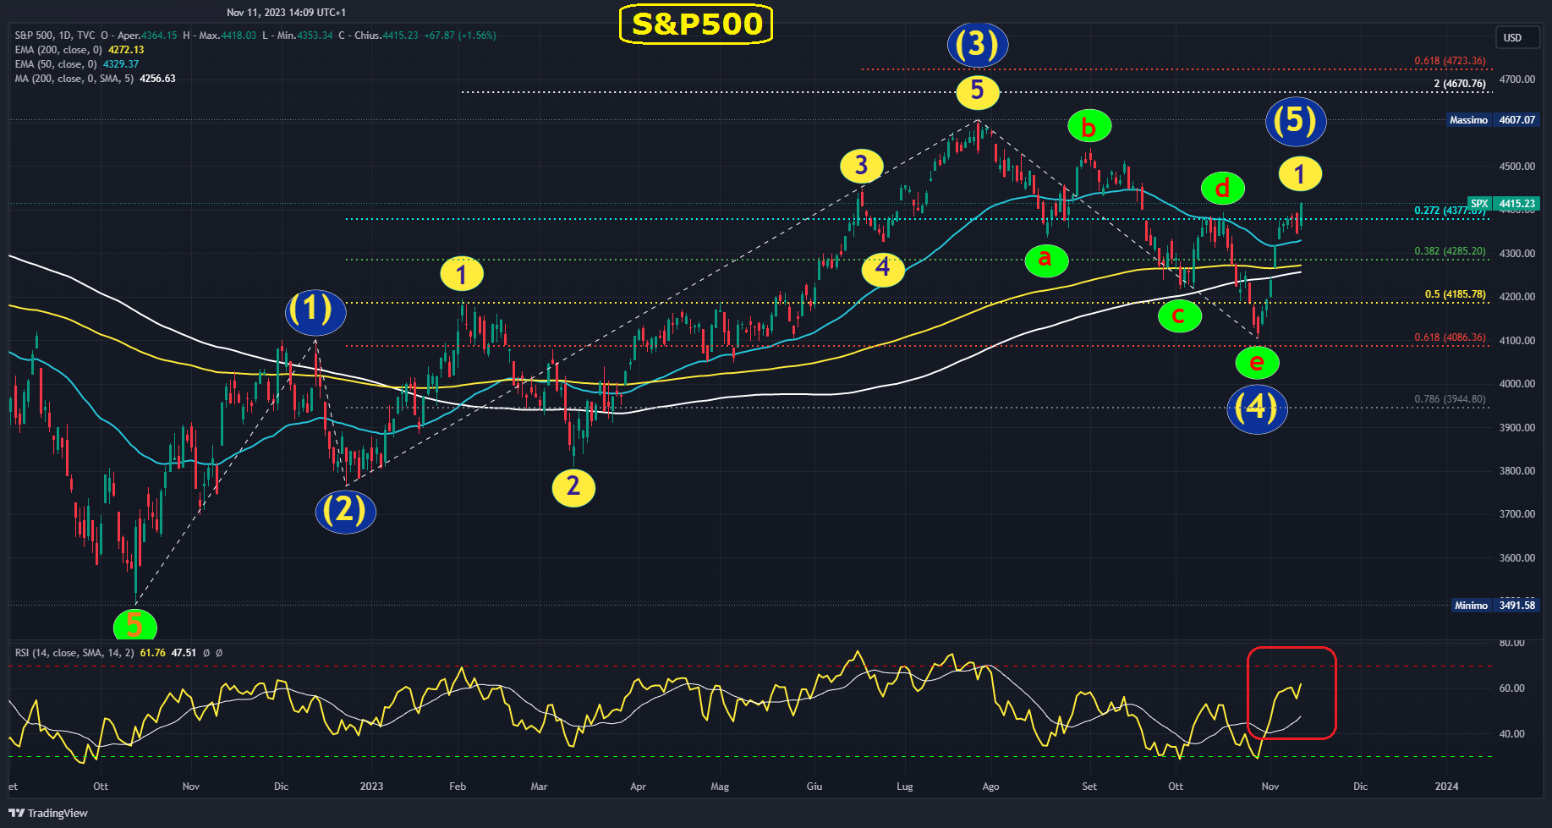Screen dimensions: 1552x828
Task: Click the 2023 date on the time axis
Action: click(371, 787)
